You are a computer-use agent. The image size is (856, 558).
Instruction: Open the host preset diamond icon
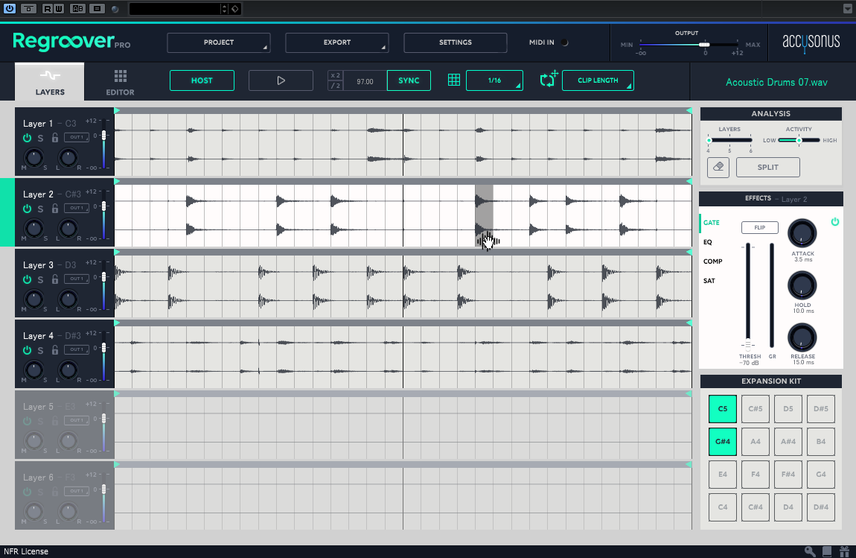click(x=234, y=9)
